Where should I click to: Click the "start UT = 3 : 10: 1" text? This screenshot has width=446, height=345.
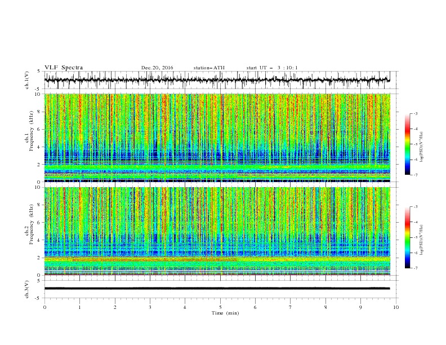(x=272, y=68)
